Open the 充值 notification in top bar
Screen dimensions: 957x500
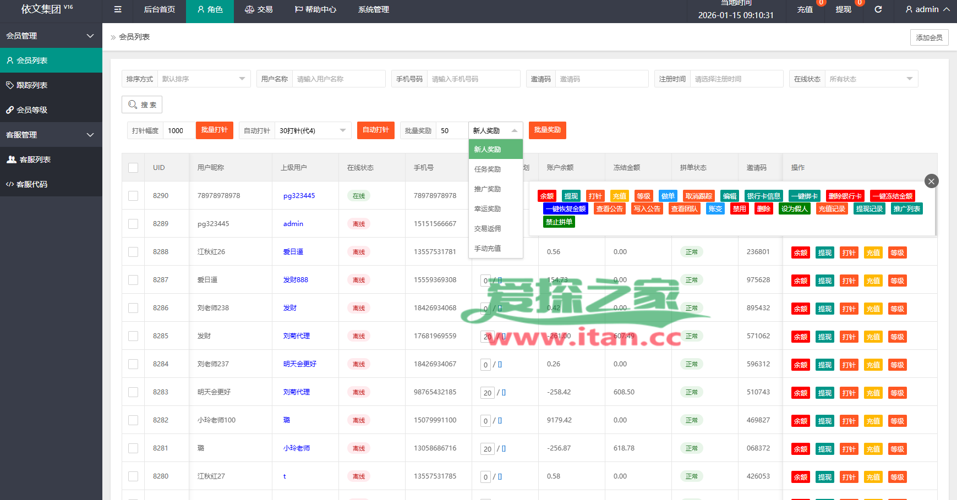pos(805,9)
